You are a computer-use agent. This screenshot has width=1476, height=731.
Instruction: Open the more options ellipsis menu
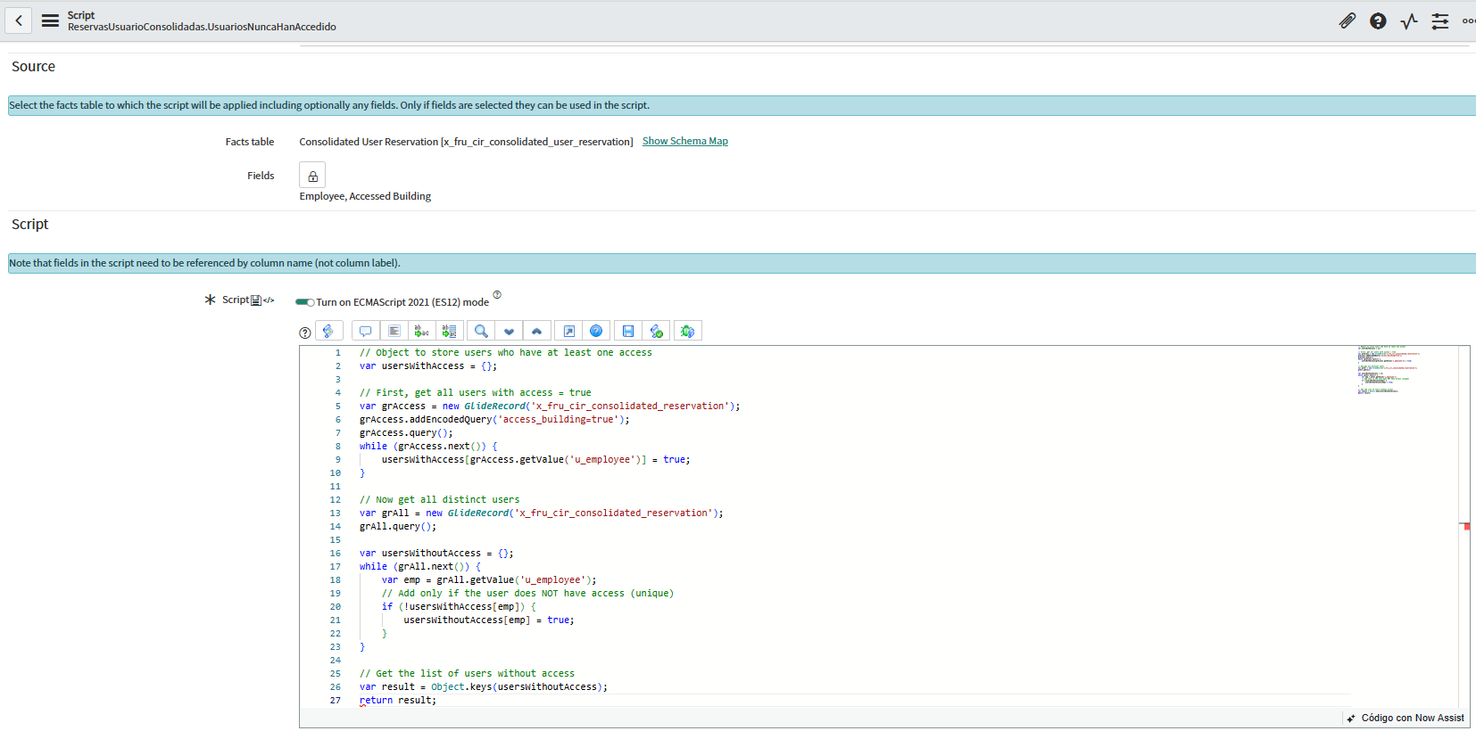(1467, 21)
